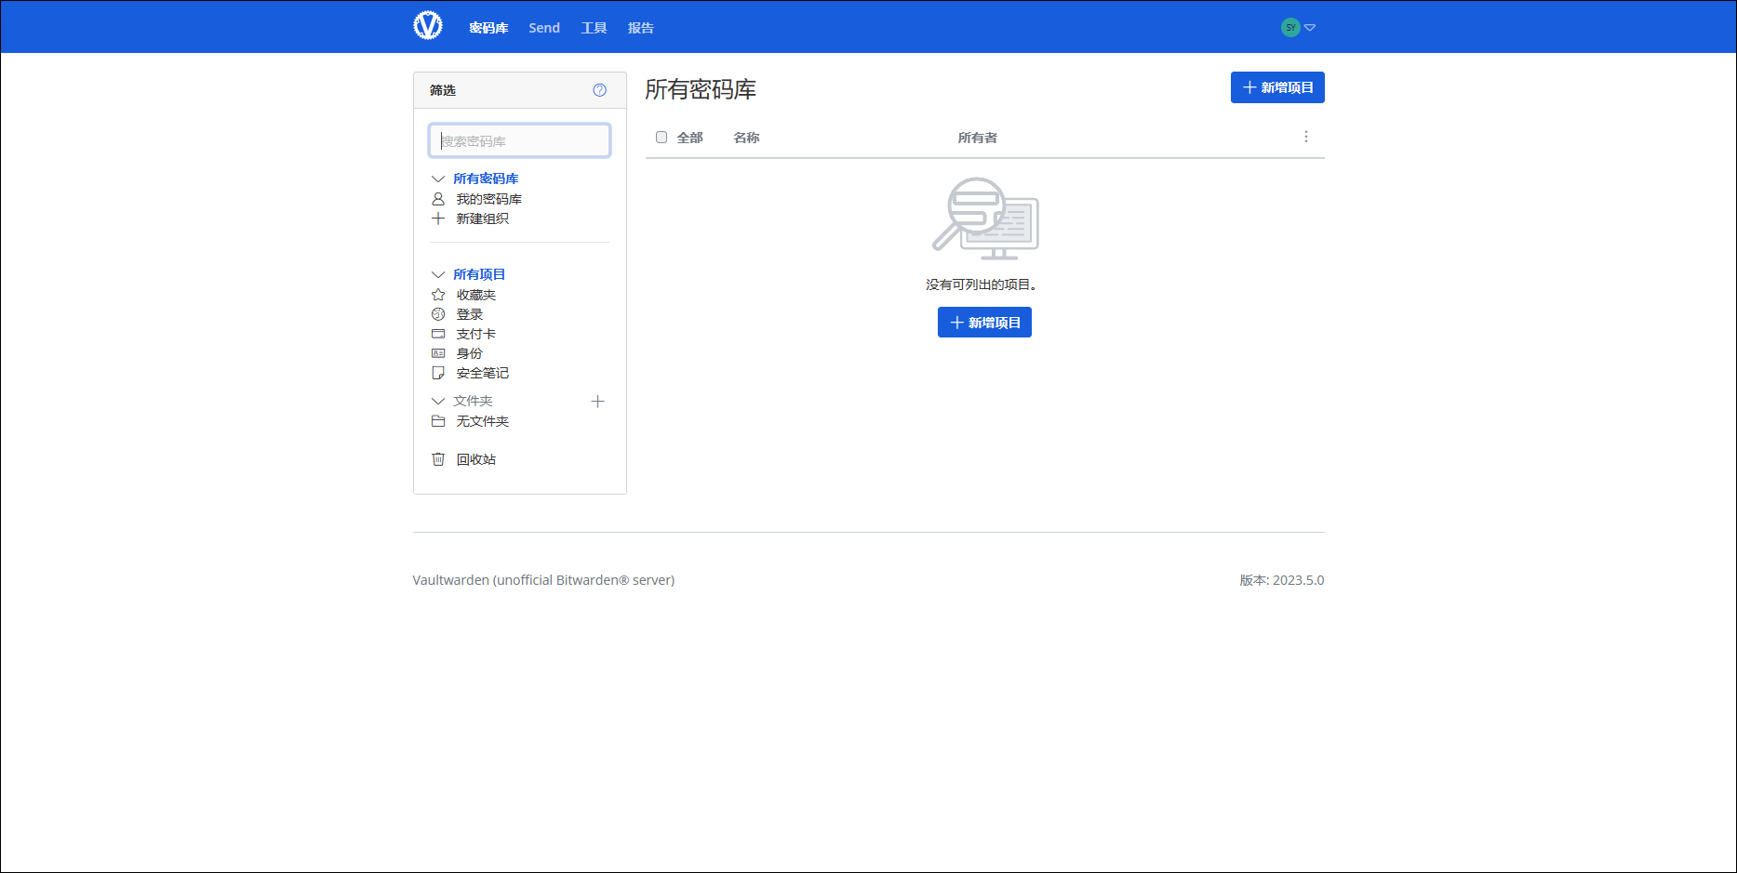
Task: Open the 报告 navigation tab
Action: 640,28
